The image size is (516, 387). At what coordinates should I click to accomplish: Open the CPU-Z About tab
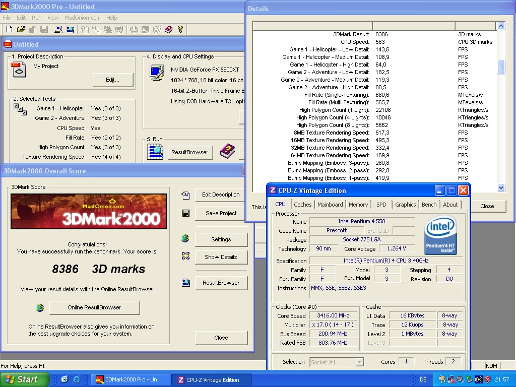pos(450,205)
